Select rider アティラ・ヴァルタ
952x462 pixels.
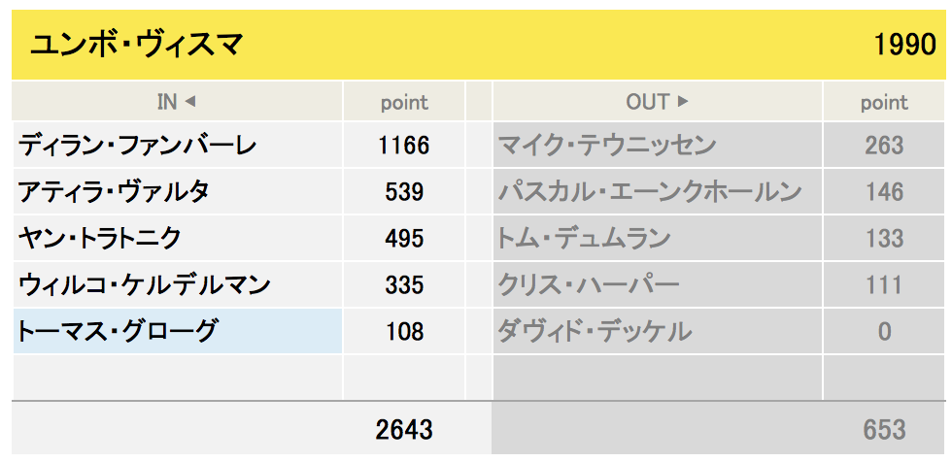pos(114,191)
